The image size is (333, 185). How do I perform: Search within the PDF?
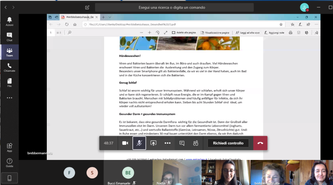point(70,33)
